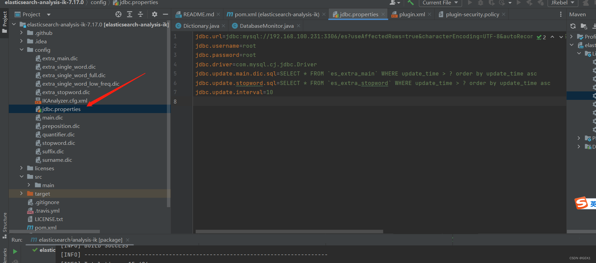Click the Profile run icon in toolbar
The image size is (596, 263).
(502, 3)
